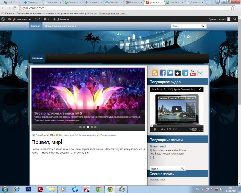This screenshot has height=193, width=241.
Task: Open comments bubble in admin bar
Action: coord(47,19)
